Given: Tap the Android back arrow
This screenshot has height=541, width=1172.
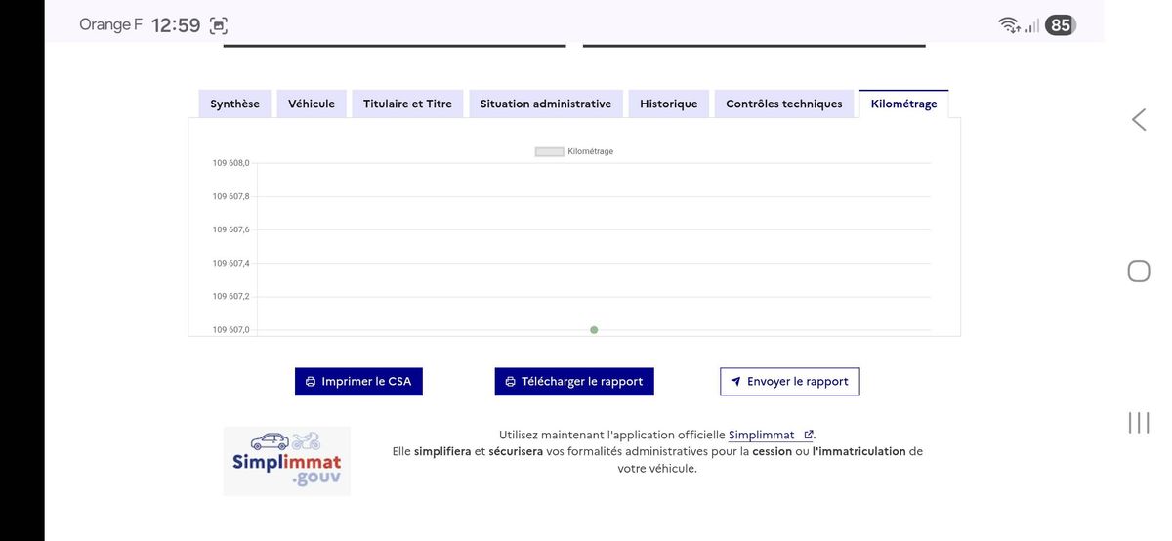Looking at the screenshot, I should (1138, 120).
